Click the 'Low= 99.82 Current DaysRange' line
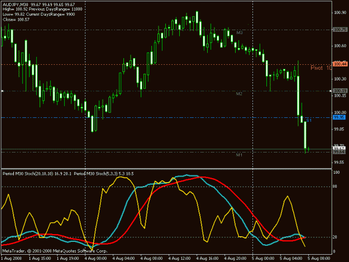Viewport: 349px width, 262px height. [39, 15]
